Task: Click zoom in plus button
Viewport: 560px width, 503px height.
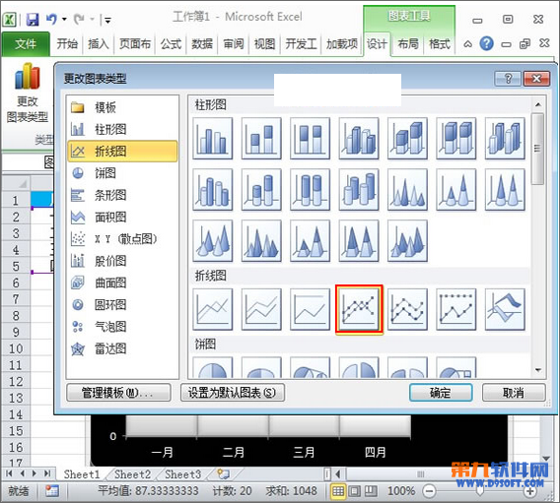Action: click(x=530, y=491)
